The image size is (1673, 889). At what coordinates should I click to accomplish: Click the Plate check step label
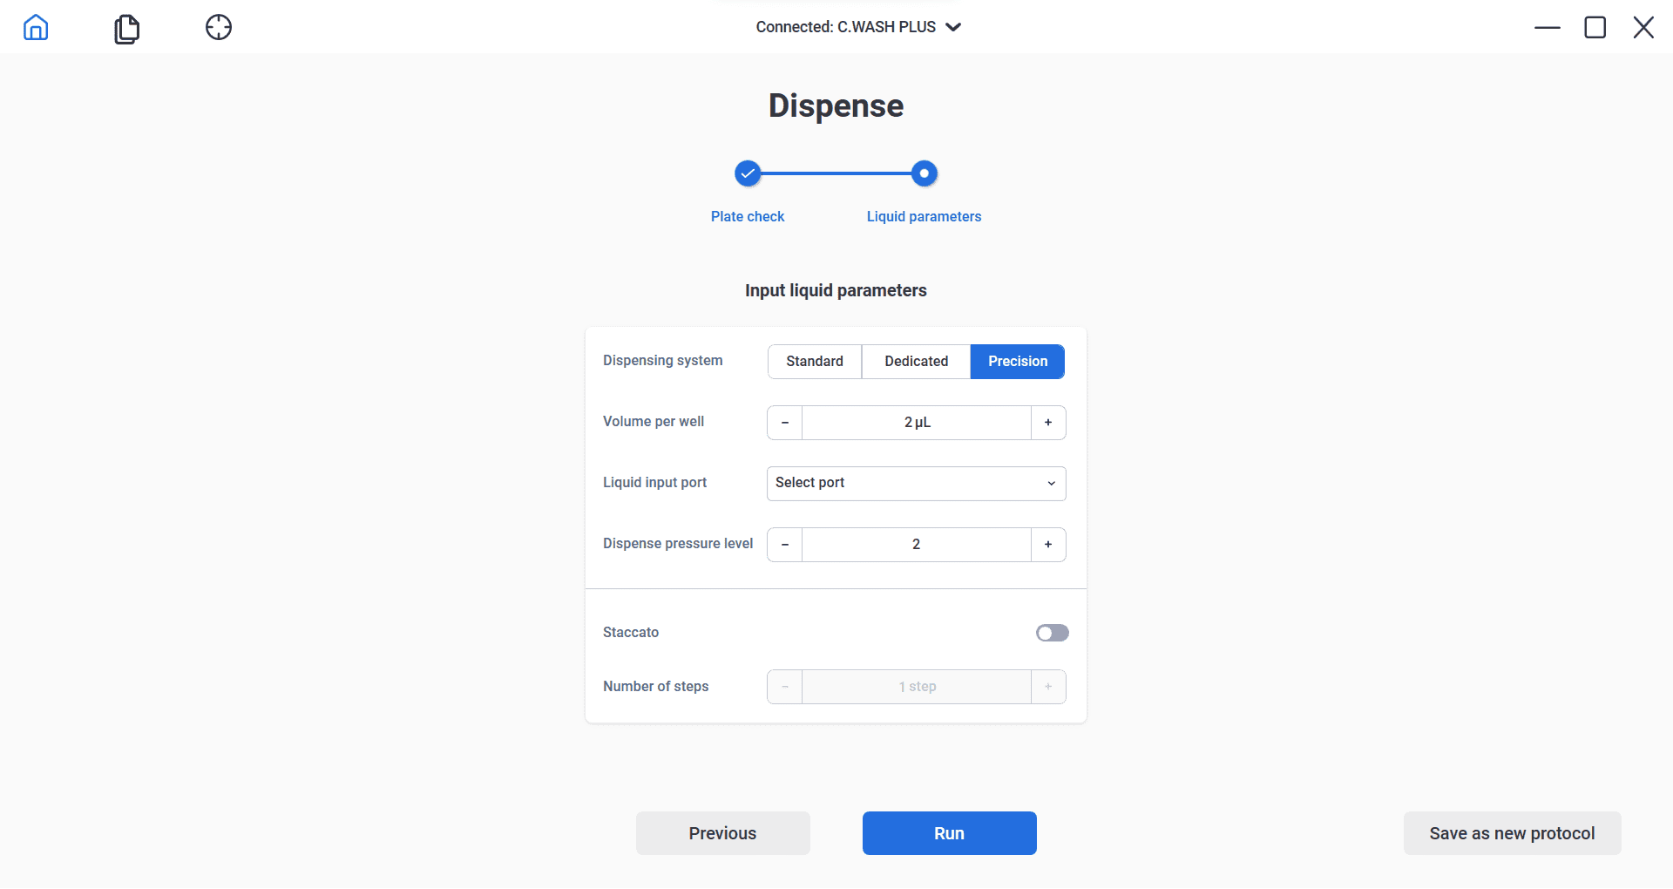pyautogui.click(x=748, y=216)
